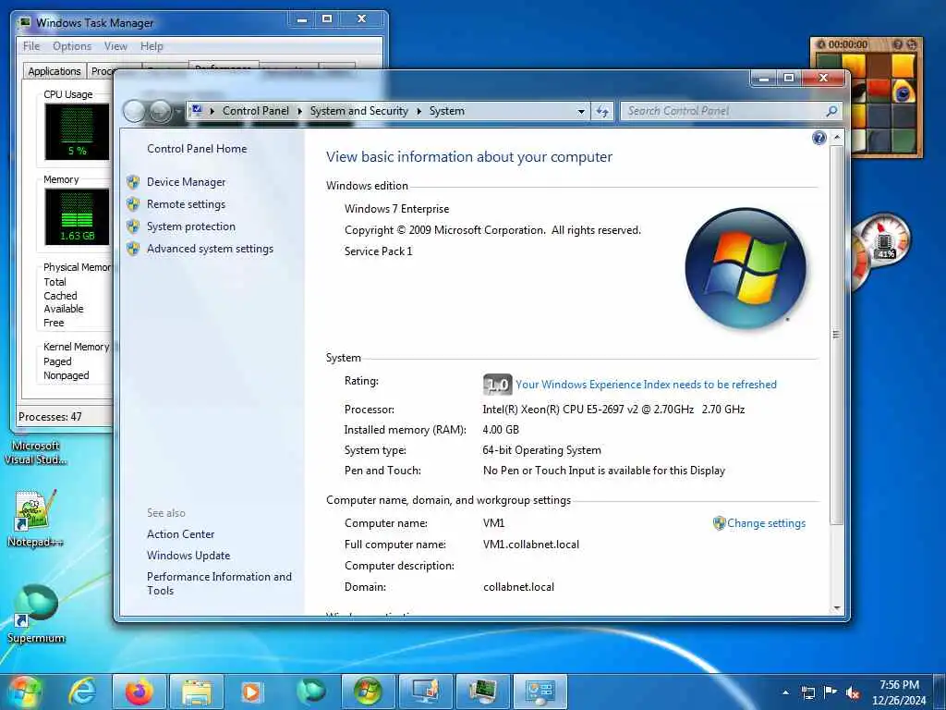The height and width of the screenshot is (710, 946).
Task: Open System protection link
Action: [191, 226]
